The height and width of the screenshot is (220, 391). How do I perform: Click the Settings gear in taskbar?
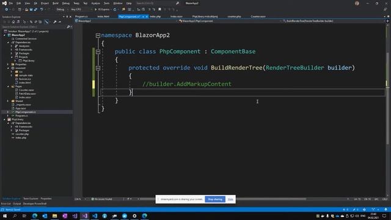pyautogui.click(x=134, y=216)
